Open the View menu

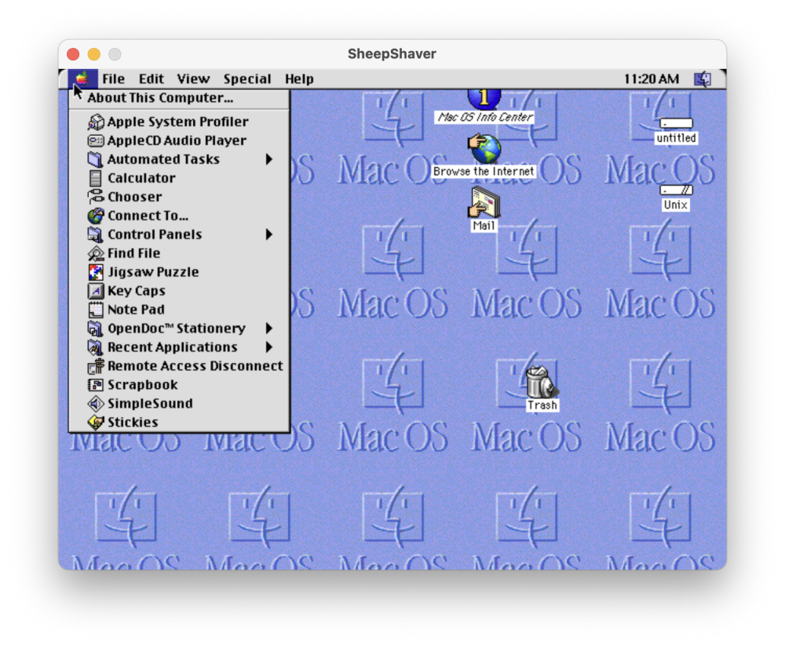coord(193,79)
